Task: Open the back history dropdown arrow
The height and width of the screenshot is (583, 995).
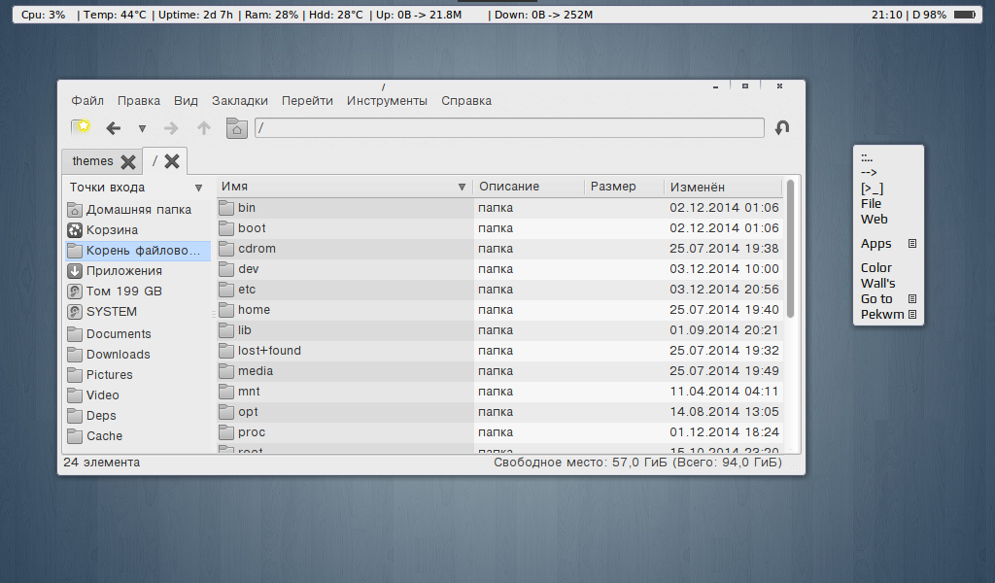Action: 142,128
